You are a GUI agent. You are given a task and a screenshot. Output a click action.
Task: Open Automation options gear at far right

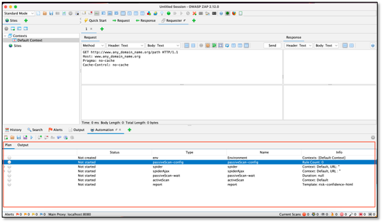click(373, 138)
